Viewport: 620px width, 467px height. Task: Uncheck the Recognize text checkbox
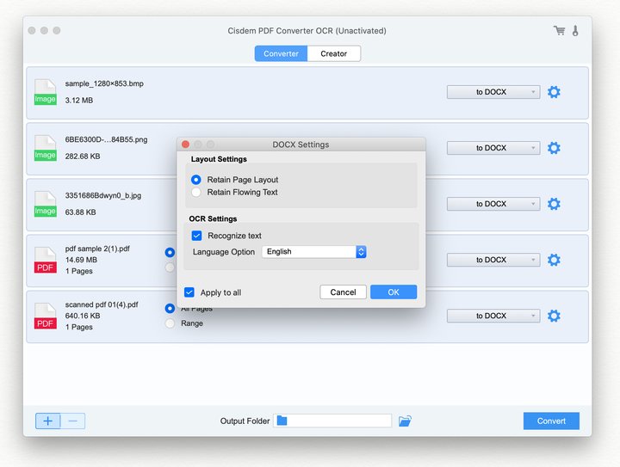pyautogui.click(x=196, y=236)
